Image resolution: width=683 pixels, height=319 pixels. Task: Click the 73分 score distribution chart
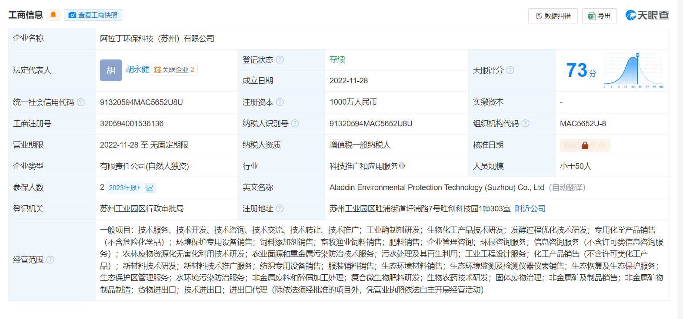coord(634,71)
